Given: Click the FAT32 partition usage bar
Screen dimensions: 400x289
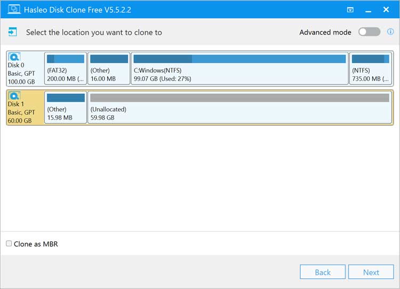Looking at the screenshot, I should [66, 59].
